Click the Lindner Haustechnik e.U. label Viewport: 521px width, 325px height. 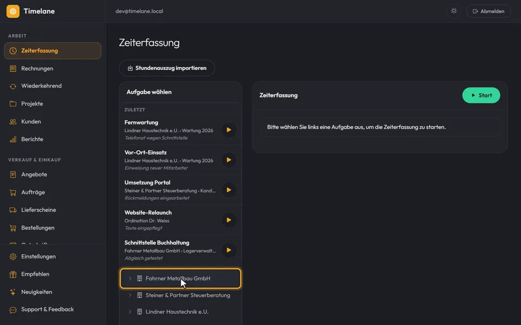click(177, 312)
